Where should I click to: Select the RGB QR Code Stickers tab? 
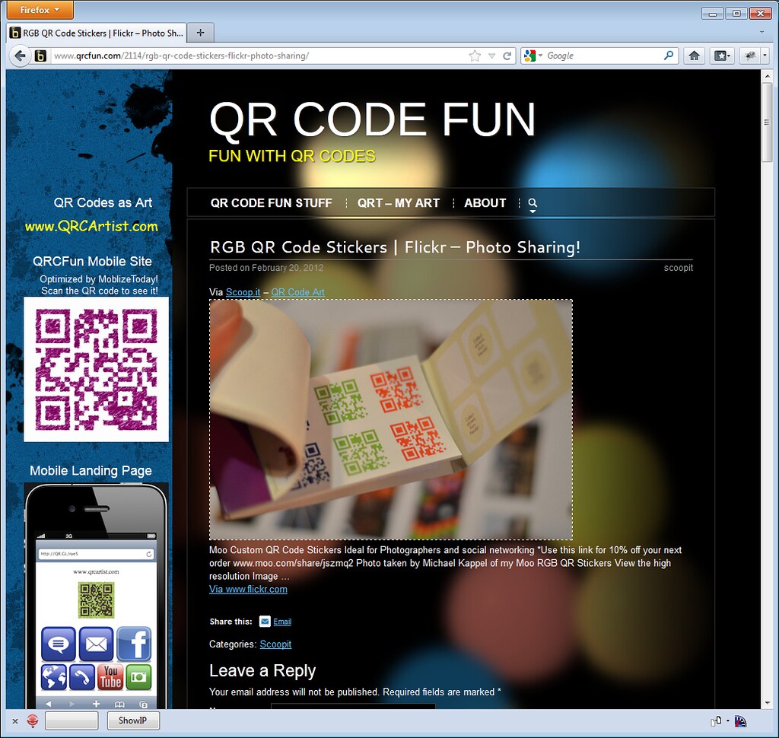pos(97,33)
